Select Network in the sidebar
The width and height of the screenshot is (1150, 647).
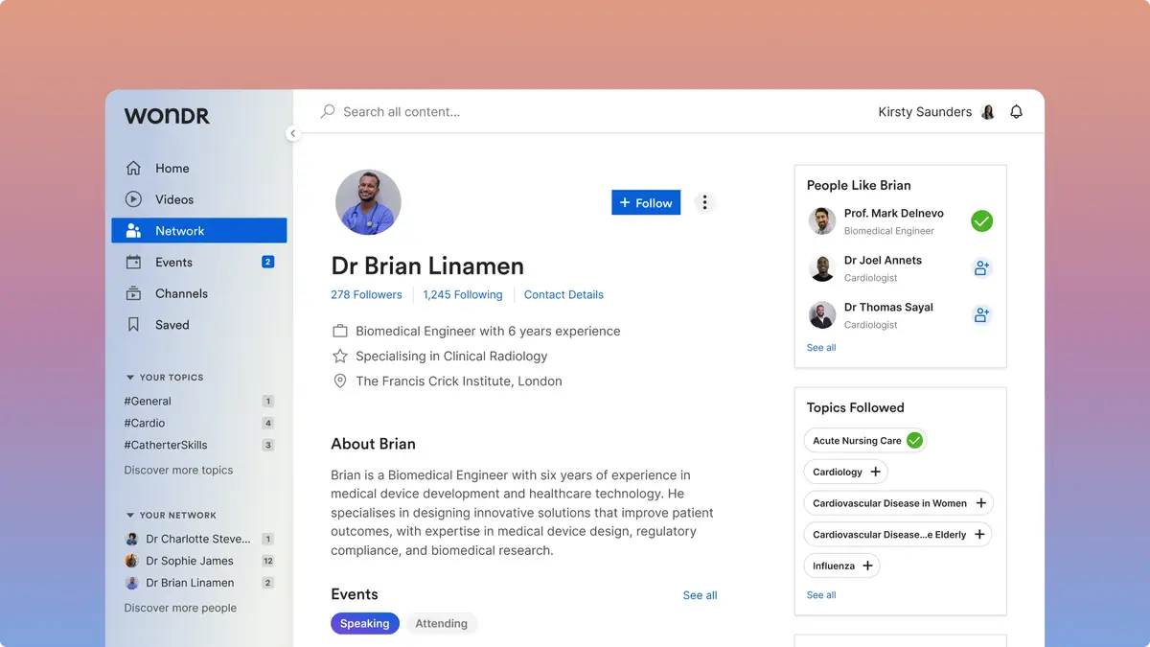tap(198, 231)
